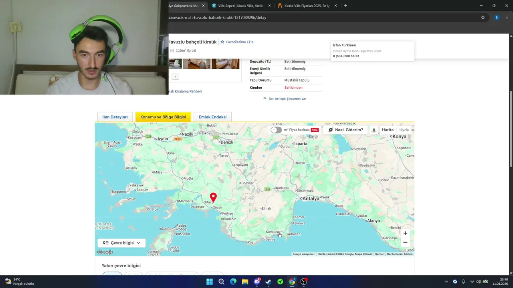513x288 pixels.
Task: Open Chrome's three-dot menu
Action: (507, 18)
